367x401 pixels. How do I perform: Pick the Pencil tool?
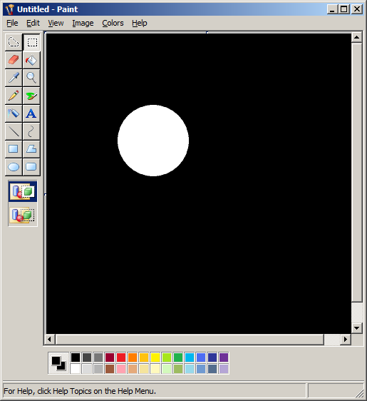click(14, 96)
